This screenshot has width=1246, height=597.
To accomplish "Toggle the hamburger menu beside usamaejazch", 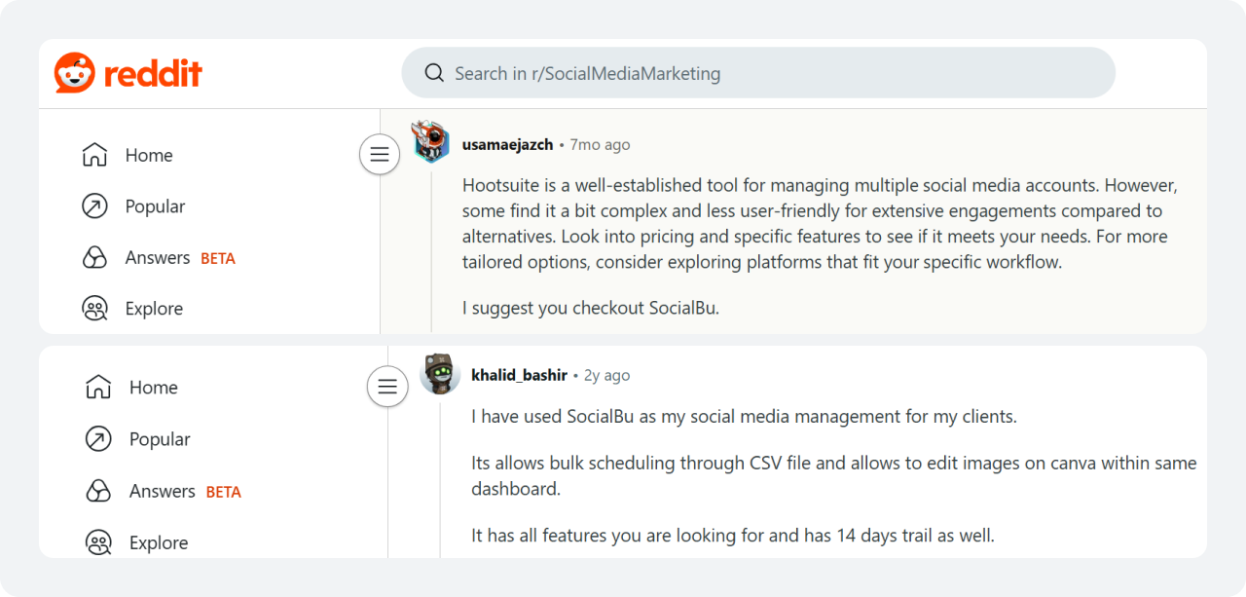I will pos(380,155).
